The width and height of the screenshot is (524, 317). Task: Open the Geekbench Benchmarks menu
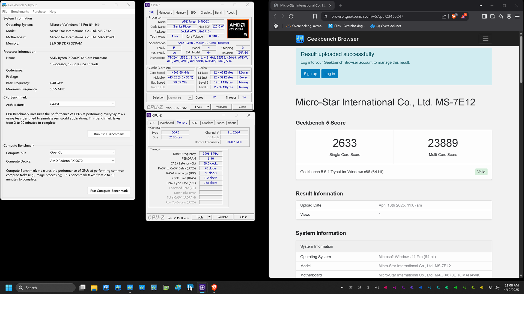coord(20,11)
